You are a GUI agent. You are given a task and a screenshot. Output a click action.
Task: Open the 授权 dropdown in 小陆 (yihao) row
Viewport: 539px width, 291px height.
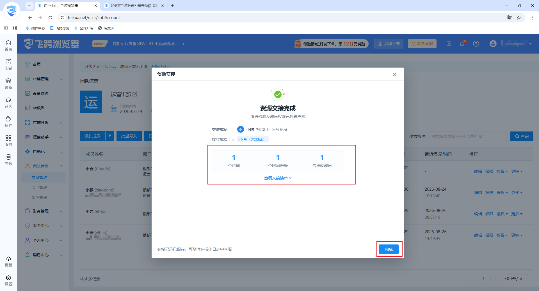click(x=502, y=235)
